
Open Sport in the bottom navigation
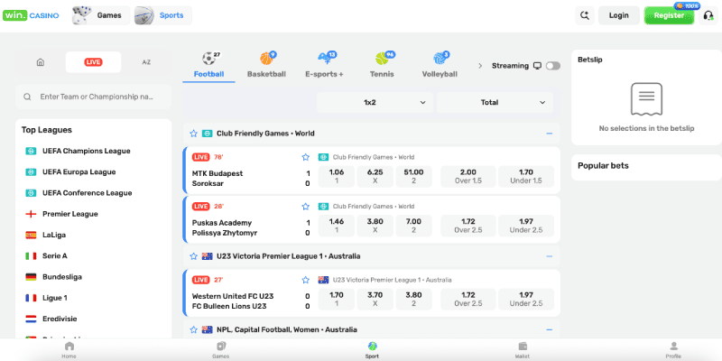click(x=372, y=350)
